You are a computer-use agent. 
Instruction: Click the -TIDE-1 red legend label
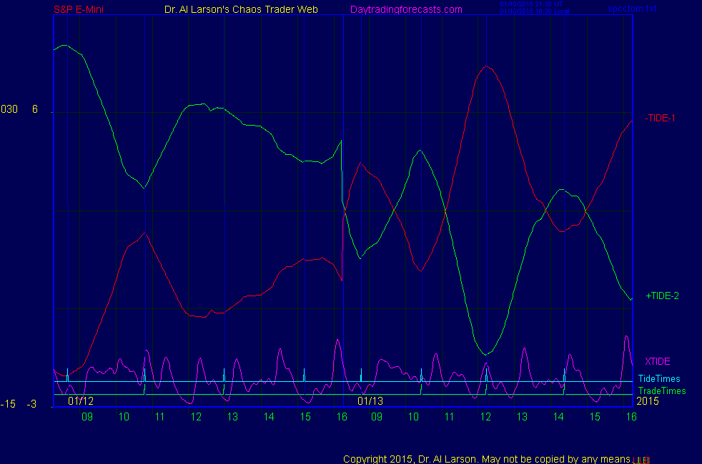point(660,118)
